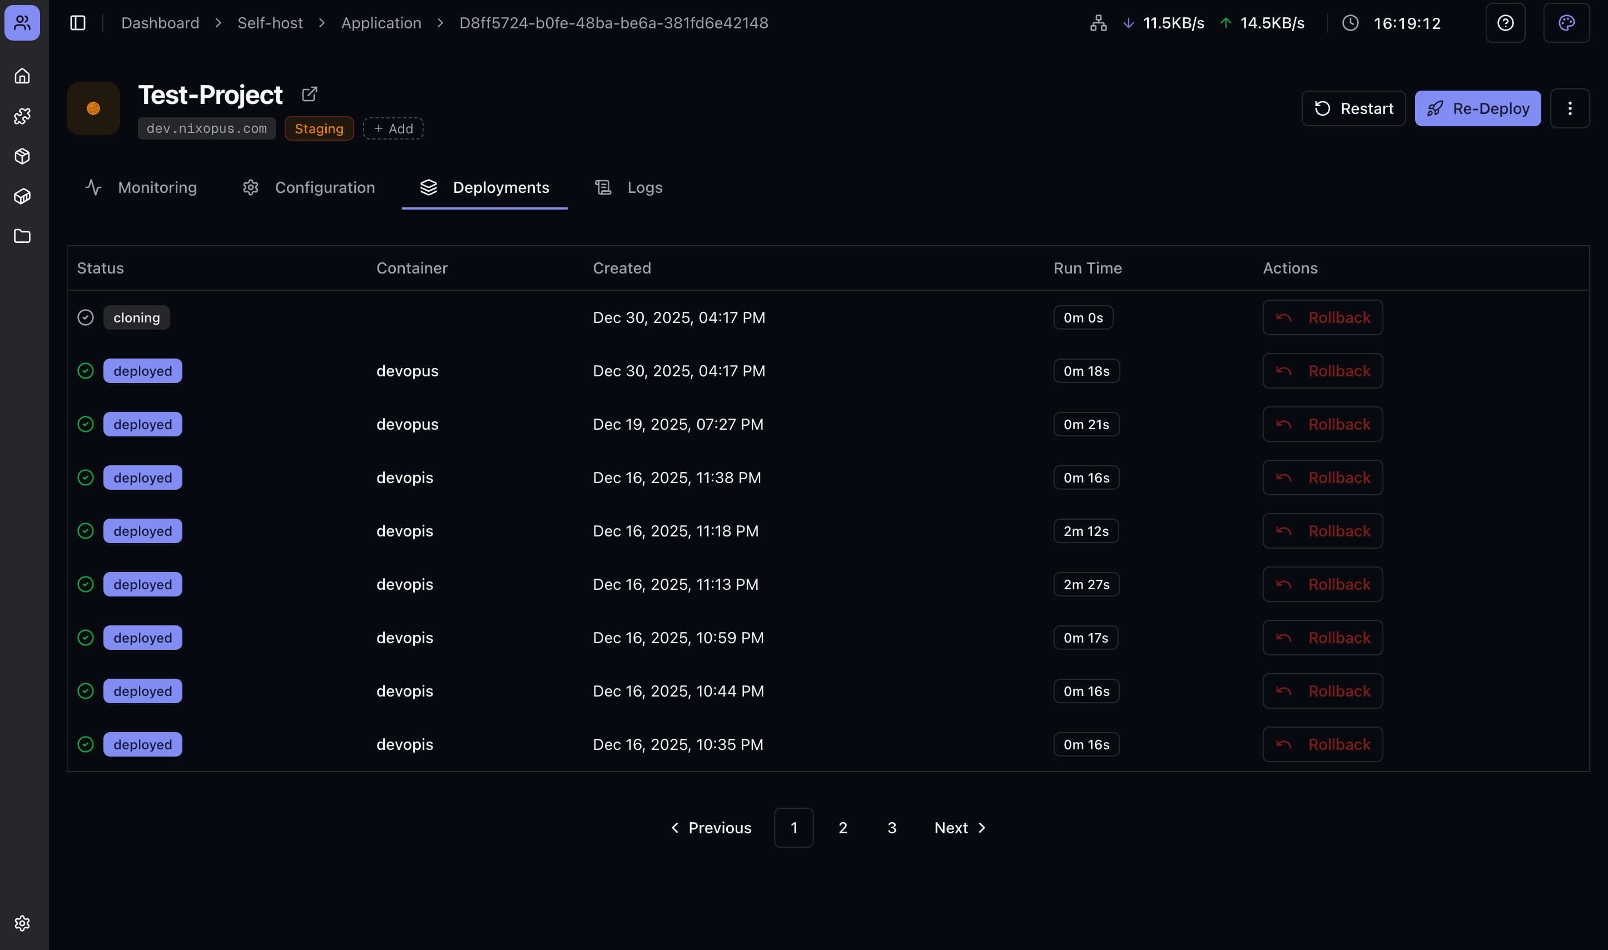Viewport: 1608px width, 950px height.
Task: Click the help question mark icon
Action: (x=1505, y=23)
